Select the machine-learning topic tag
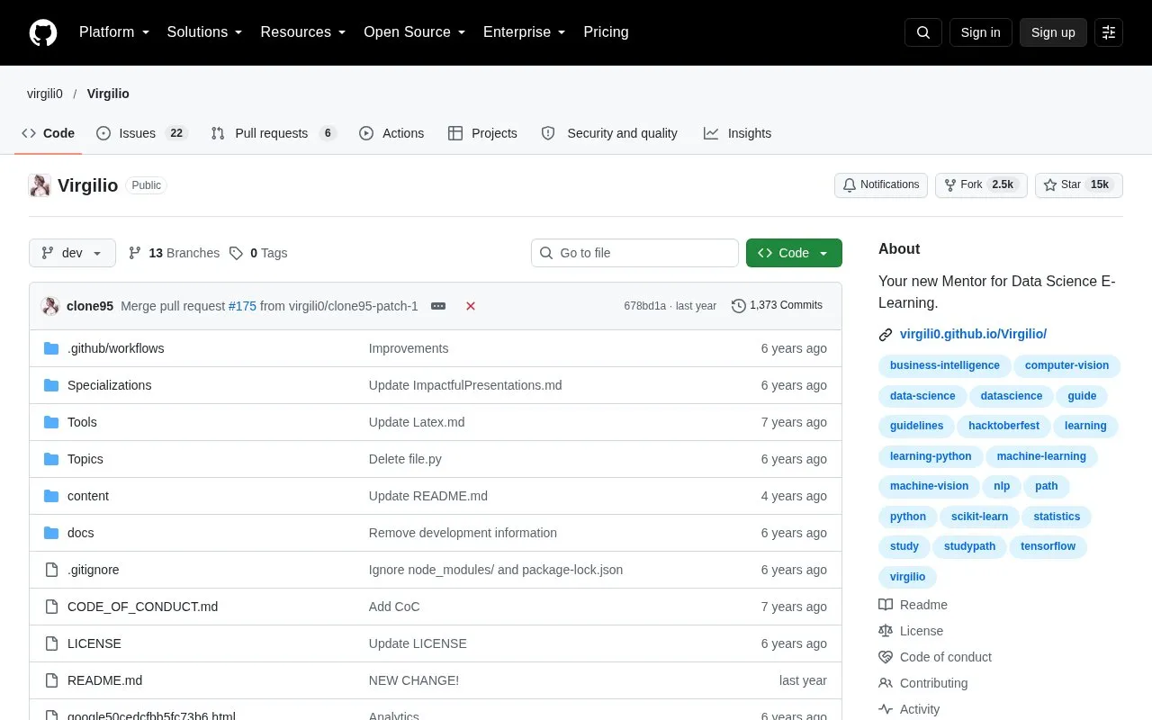The height and width of the screenshot is (720, 1152). click(x=1041, y=456)
